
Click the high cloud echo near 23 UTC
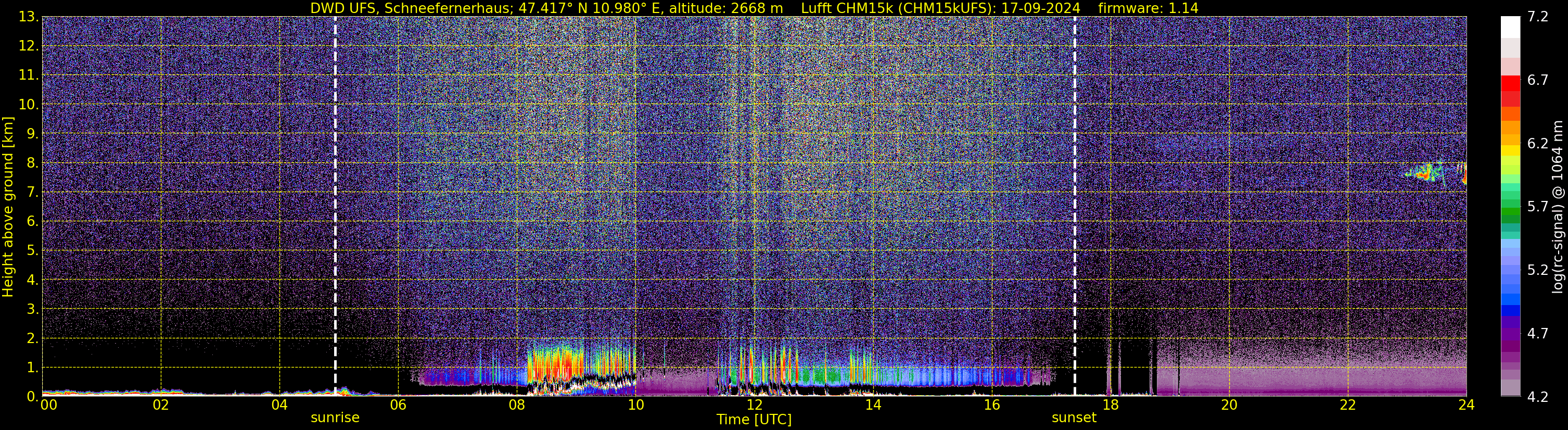(x=1425, y=173)
